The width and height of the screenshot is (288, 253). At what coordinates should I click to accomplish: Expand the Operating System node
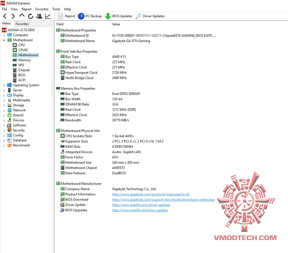coord(4,85)
